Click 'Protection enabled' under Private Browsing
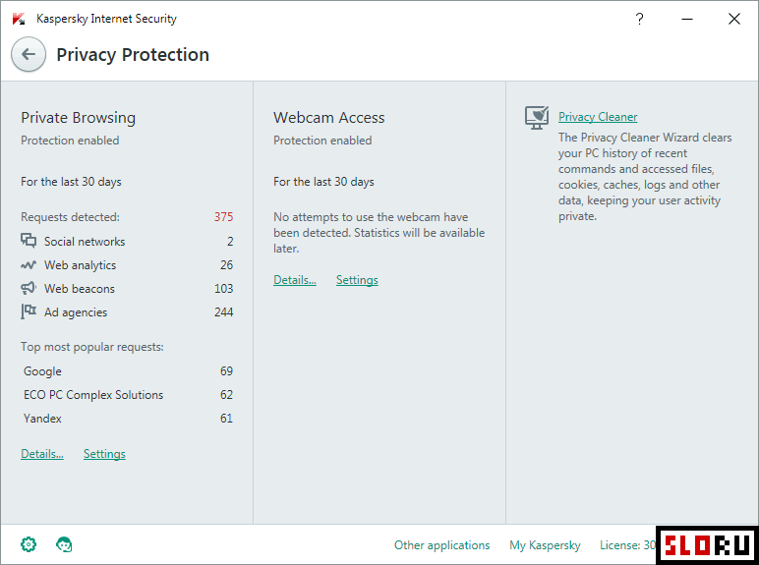Viewport: 759px width, 565px height. tap(70, 141)
